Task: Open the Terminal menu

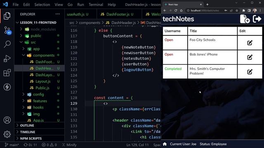Action: pyautogui.click(x=96, y=5)
